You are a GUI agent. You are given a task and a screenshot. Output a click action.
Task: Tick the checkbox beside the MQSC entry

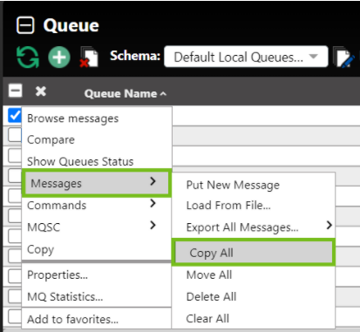[x=15, y=236]
